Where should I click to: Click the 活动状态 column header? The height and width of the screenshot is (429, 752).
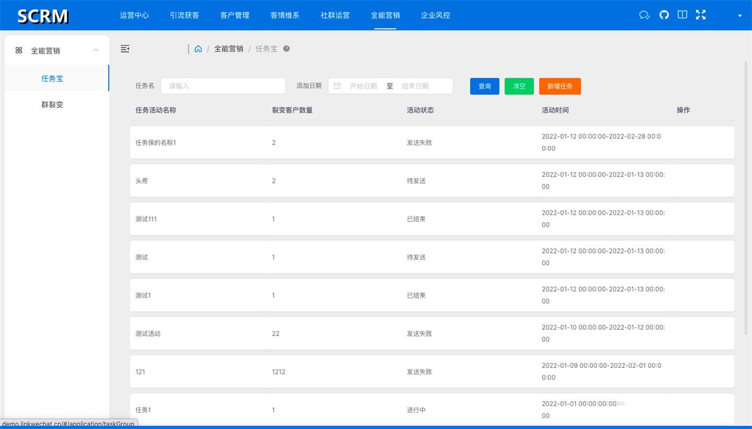(x=421, y=110)
